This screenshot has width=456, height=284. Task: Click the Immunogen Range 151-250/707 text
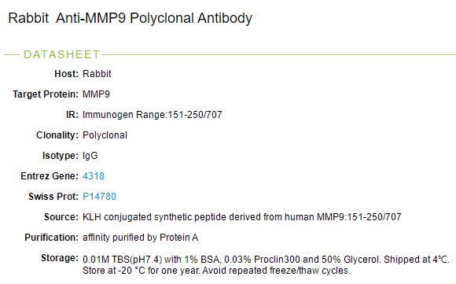point(153,115)
